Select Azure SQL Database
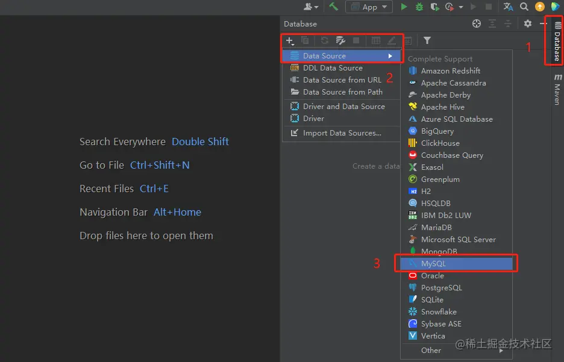 click(x=456, y=119)
